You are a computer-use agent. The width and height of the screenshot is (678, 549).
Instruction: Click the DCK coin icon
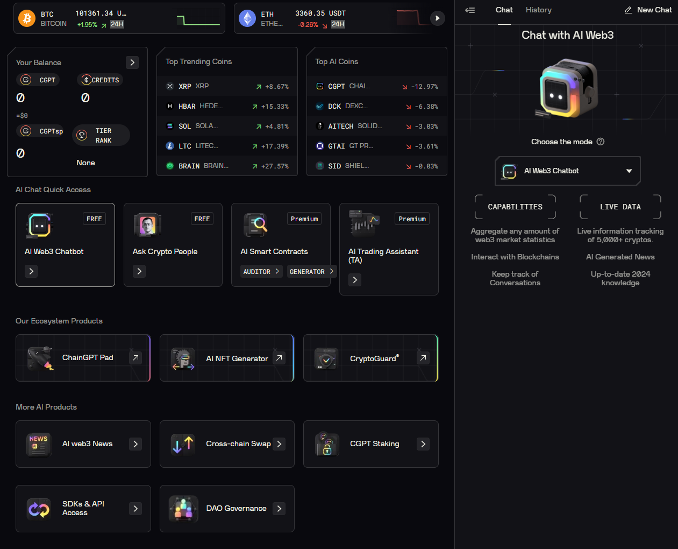pyautogui.click(x=320, y=106)
